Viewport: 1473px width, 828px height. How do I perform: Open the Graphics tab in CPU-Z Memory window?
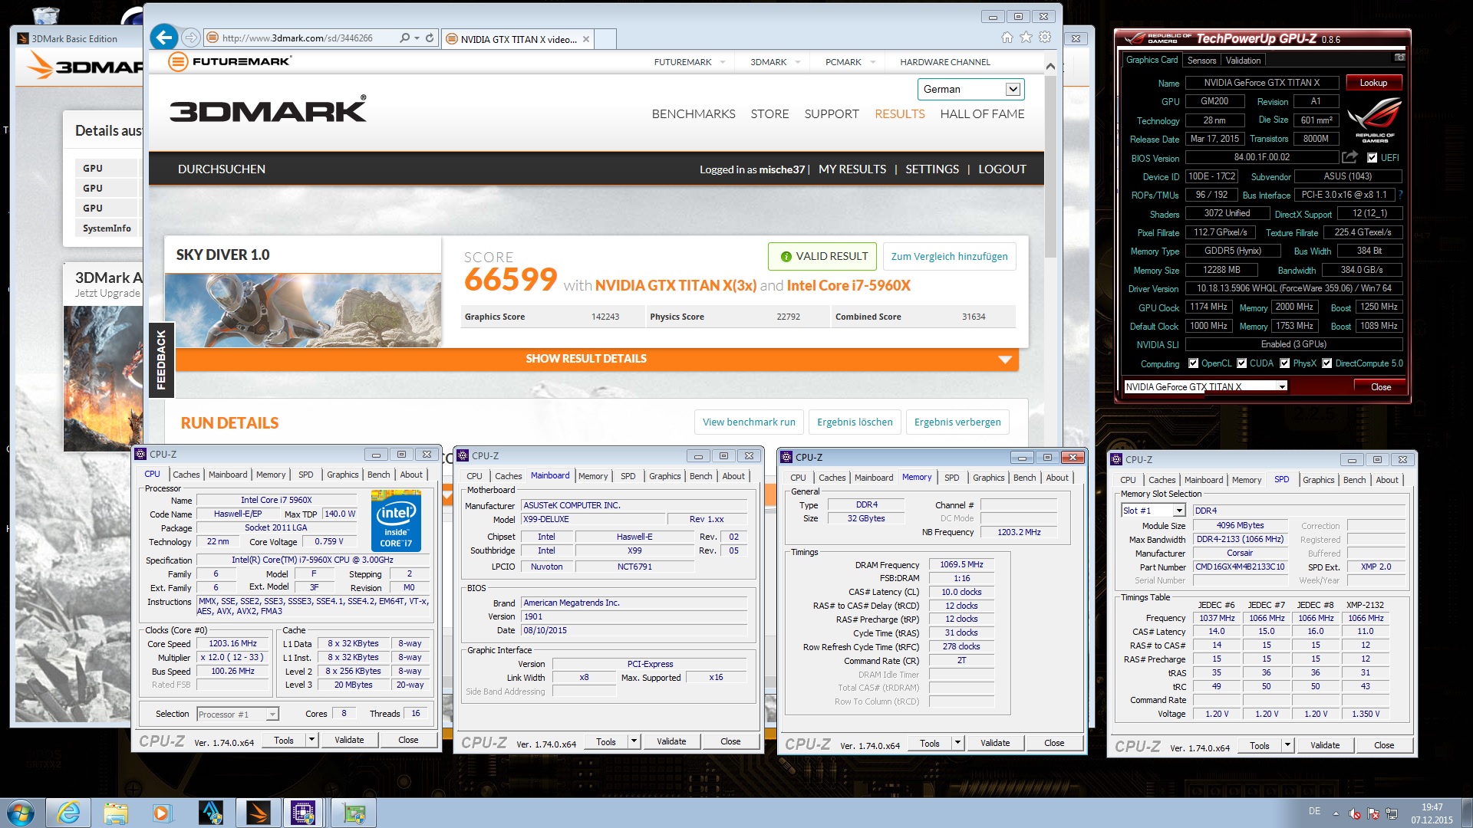[988, 478]
